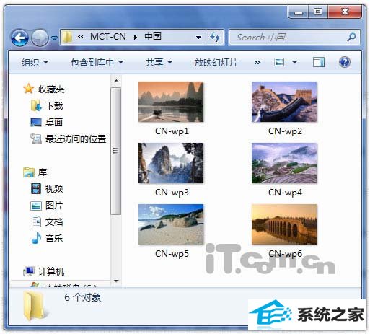The height and width of the screenshot is (334, 370).
Task: Open the 包含到库中 dropdown menu
Action: pos(97,63)
